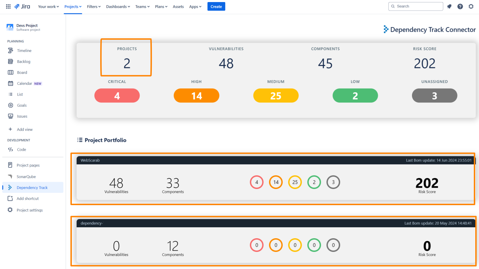
Task: Click the List sidebar icon
Action: pyautogui.click(x=11, y=94)
